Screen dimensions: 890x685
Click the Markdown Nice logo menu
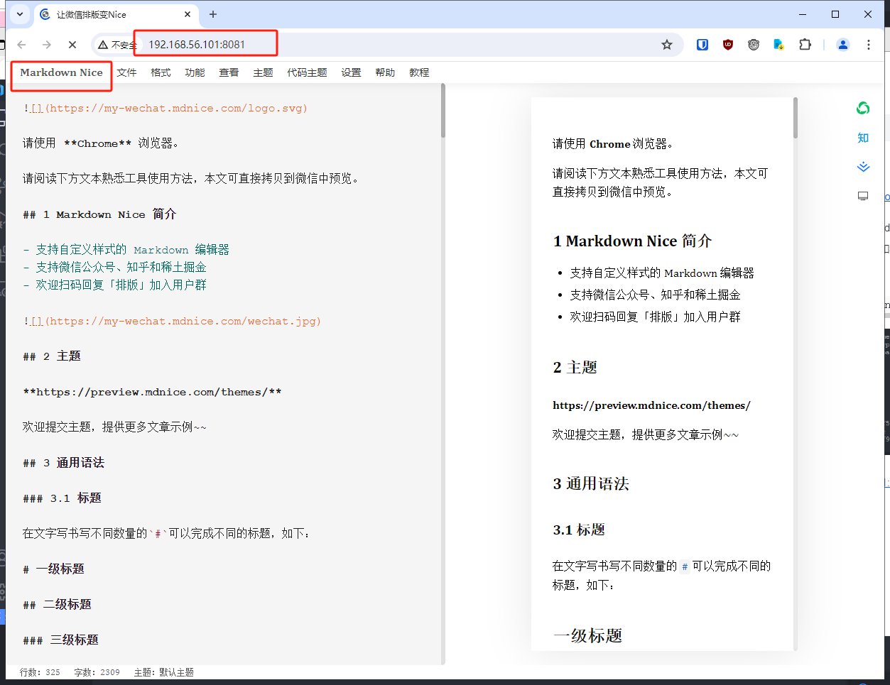[62, 72]
